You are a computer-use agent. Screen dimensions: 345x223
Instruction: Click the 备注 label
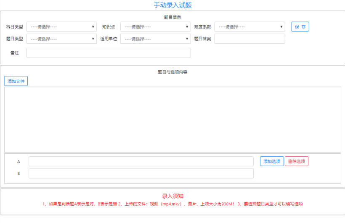[15, 53]
